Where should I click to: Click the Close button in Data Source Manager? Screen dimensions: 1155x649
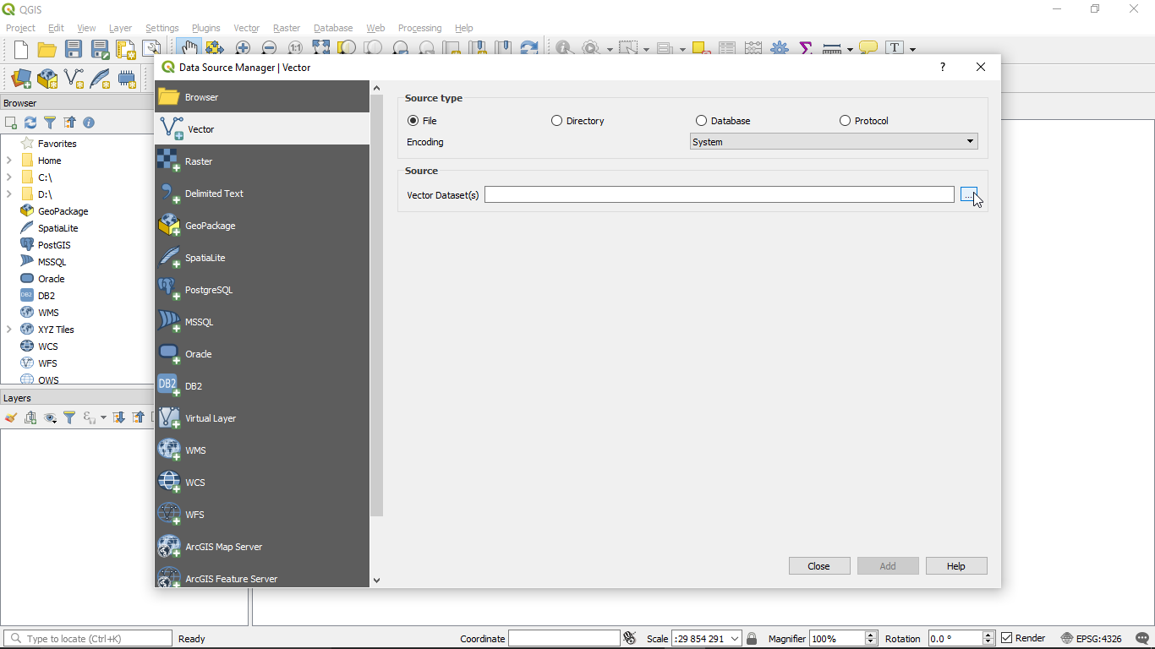[x=819, y=566]
